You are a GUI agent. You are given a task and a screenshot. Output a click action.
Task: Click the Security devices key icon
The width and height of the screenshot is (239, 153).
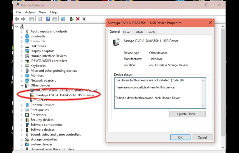[x=27, y=120]
